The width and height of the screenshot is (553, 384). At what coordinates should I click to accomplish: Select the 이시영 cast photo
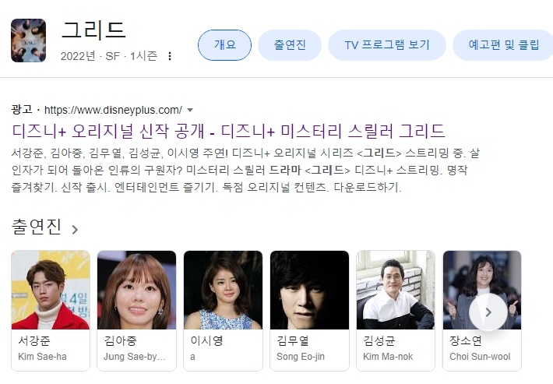223,290
